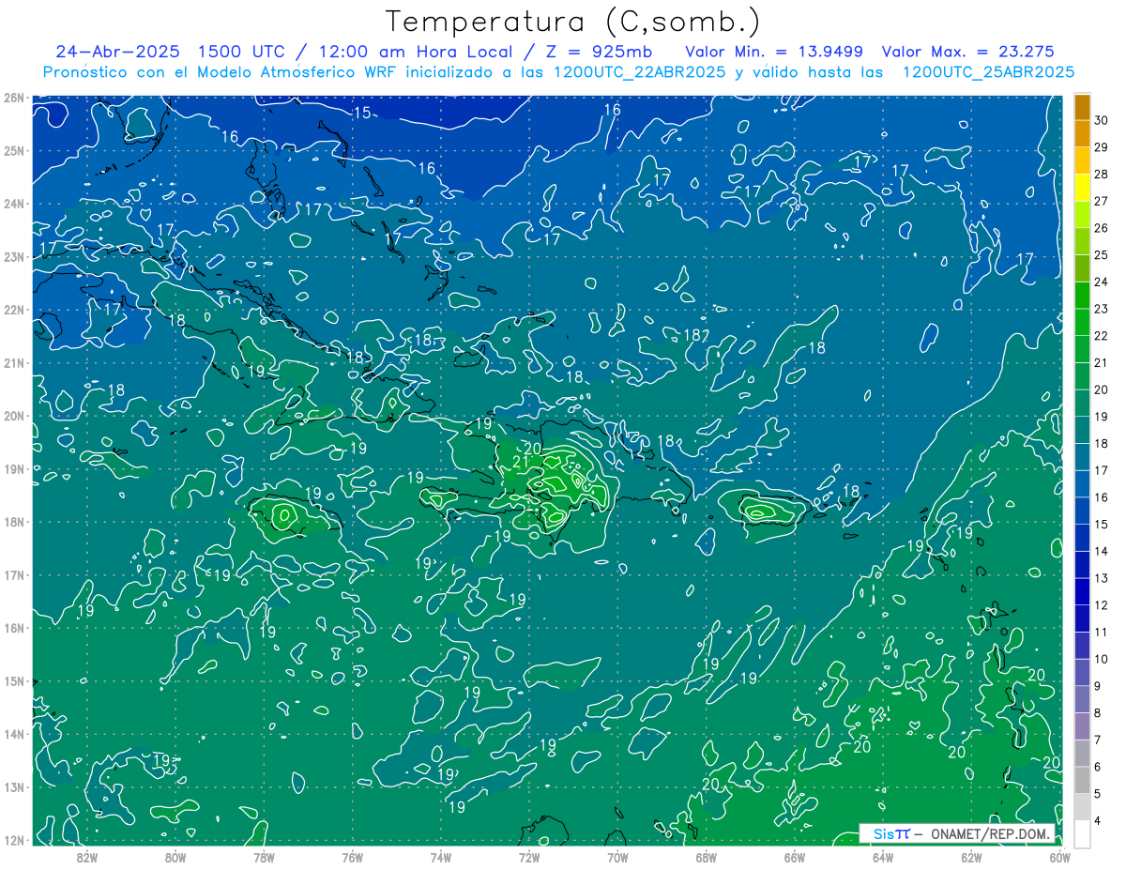Click the initialization time '1200UTC_22ABR2025'
Viewport: 1126px width, 870px height.
639,72
